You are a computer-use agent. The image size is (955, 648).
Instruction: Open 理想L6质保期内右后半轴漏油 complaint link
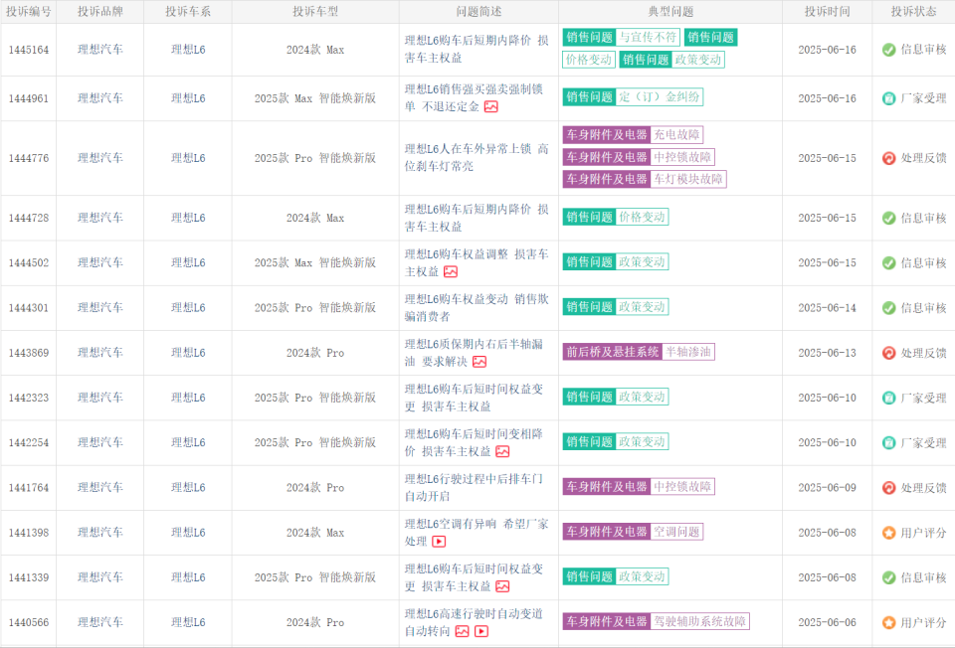click(474, 353)
